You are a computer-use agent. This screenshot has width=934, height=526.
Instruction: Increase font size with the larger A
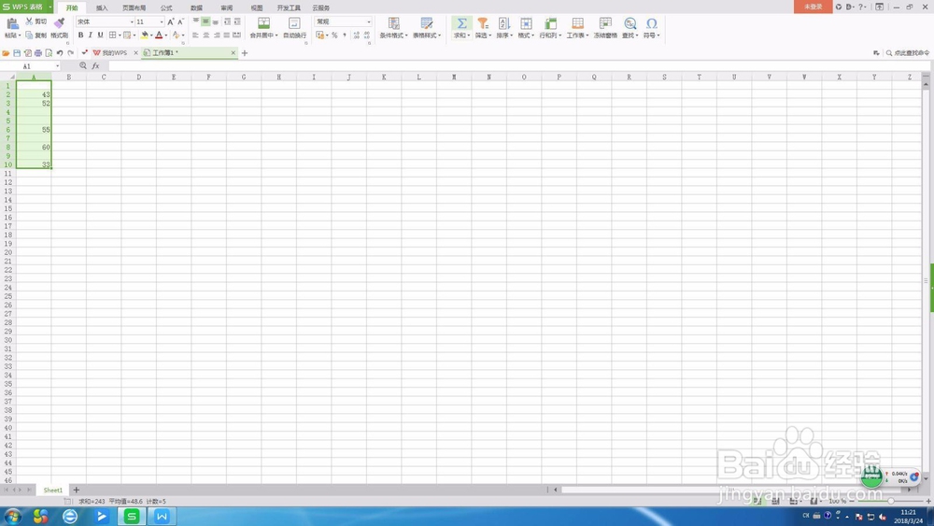pyautogui.click(x=170, y=21)
